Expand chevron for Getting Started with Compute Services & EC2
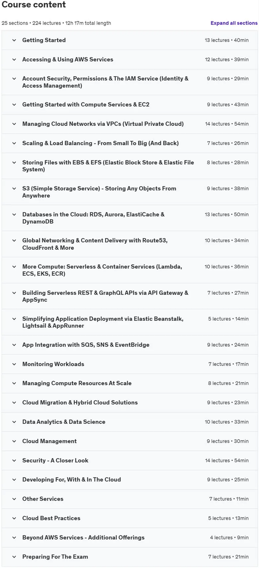 [14, 105]
